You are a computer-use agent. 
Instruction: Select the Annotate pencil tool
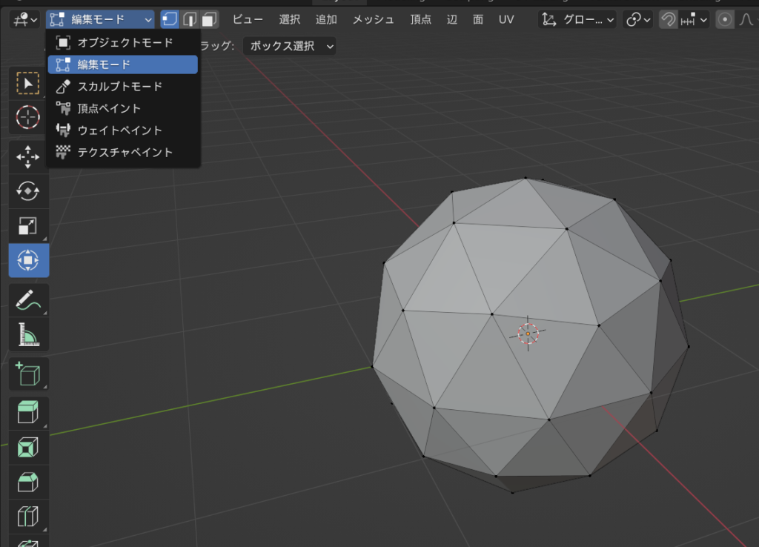(28, 300)
